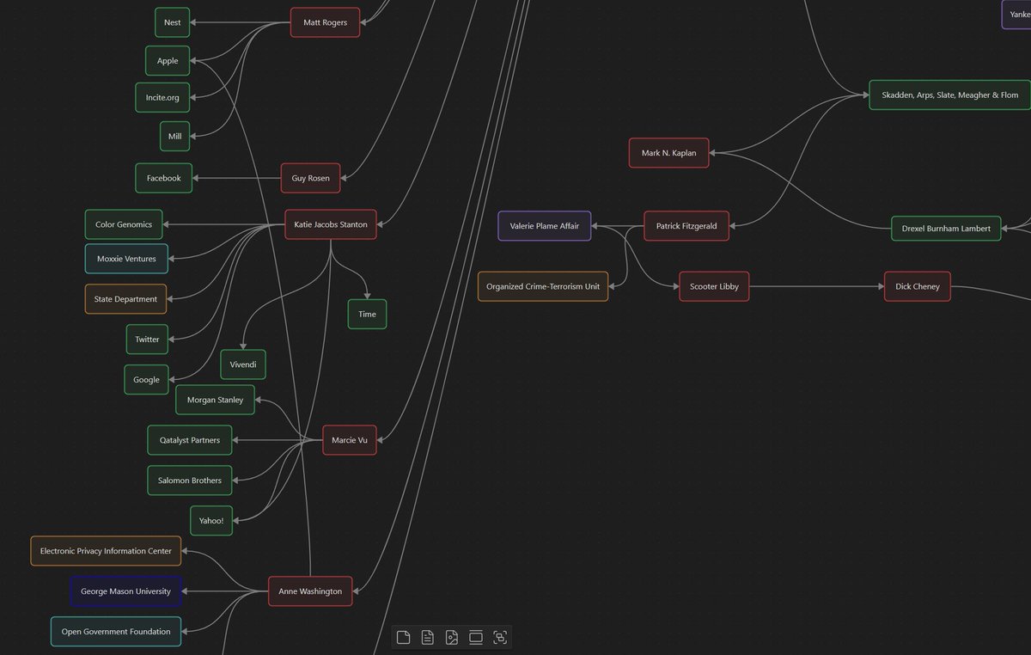Viewport: 1031px width, 655px height.
Task: Select the Yahoo! card
Action: pos(210,521)
